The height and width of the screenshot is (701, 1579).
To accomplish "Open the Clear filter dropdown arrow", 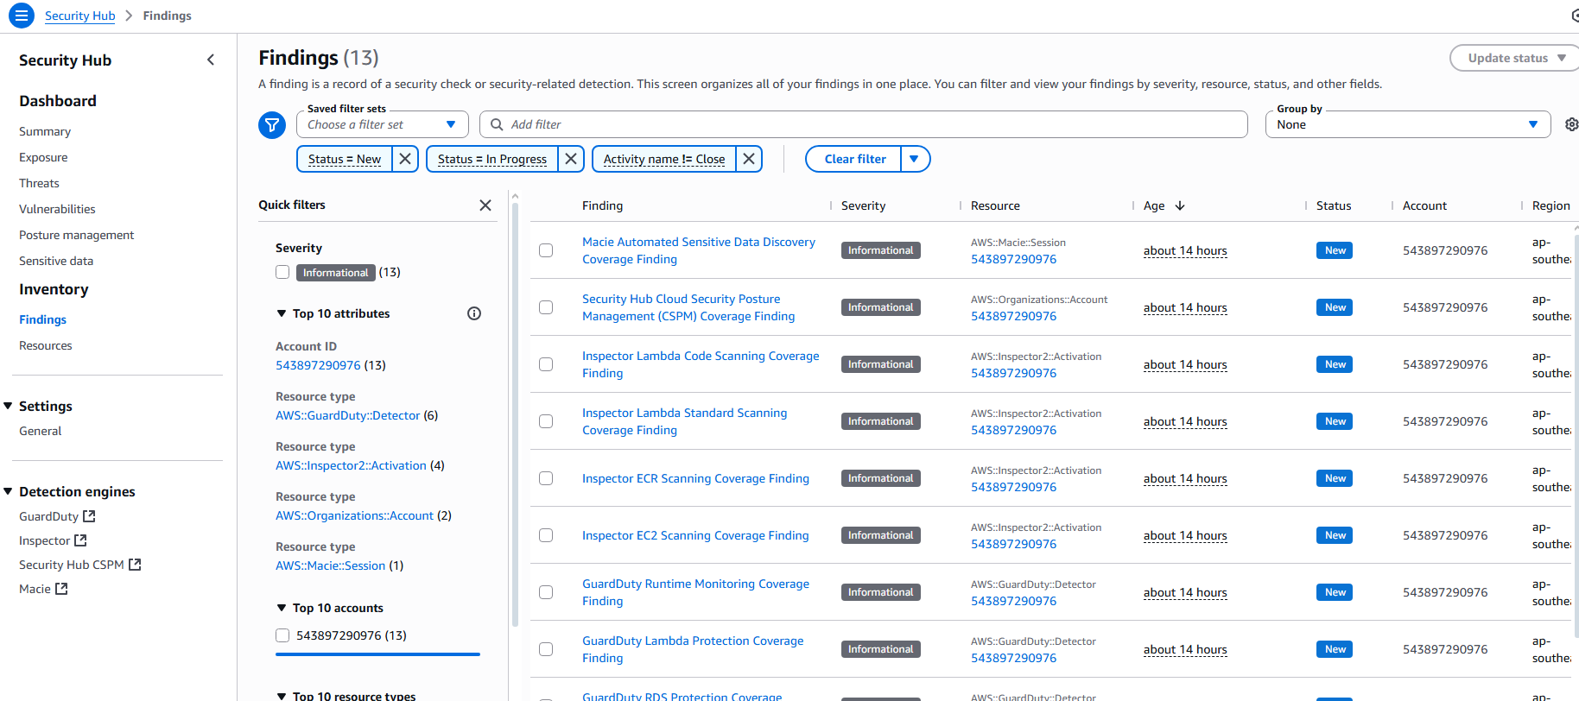I will [x=915, y=159].
